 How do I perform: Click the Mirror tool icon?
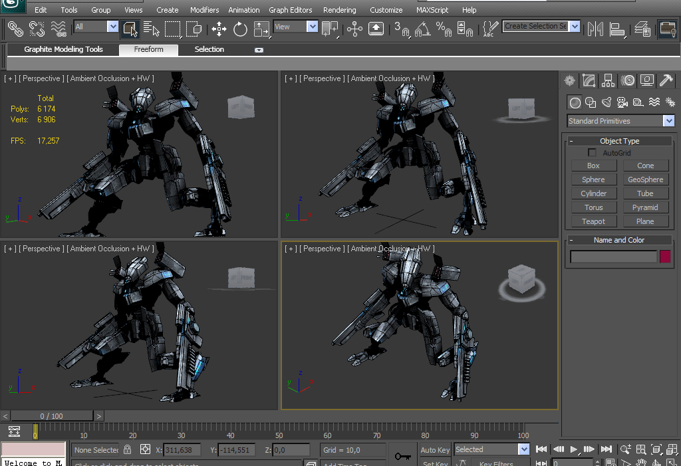[595, 29]
